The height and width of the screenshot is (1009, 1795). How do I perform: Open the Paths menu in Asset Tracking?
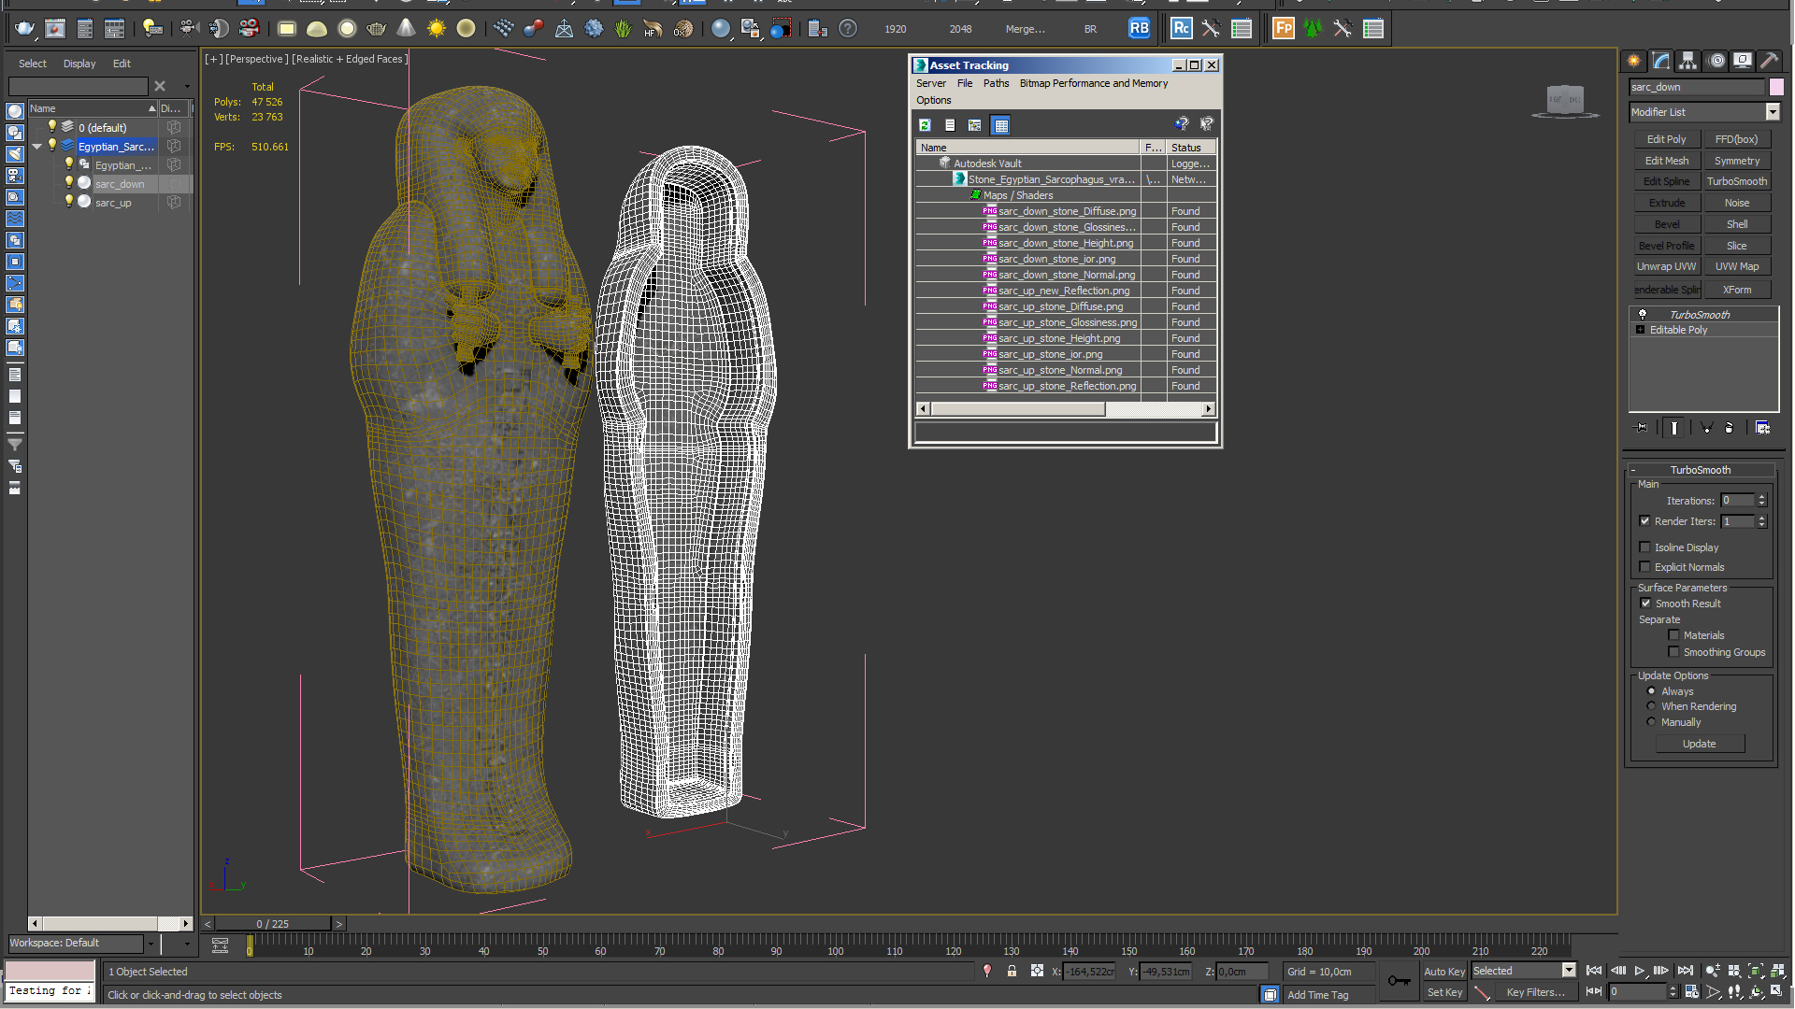[x=996, y=83]
